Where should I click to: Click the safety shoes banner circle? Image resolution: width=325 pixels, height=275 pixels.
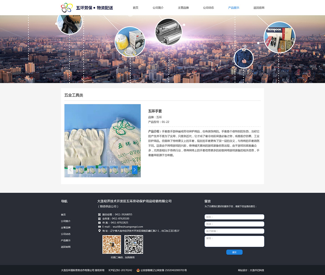point(70,23)
